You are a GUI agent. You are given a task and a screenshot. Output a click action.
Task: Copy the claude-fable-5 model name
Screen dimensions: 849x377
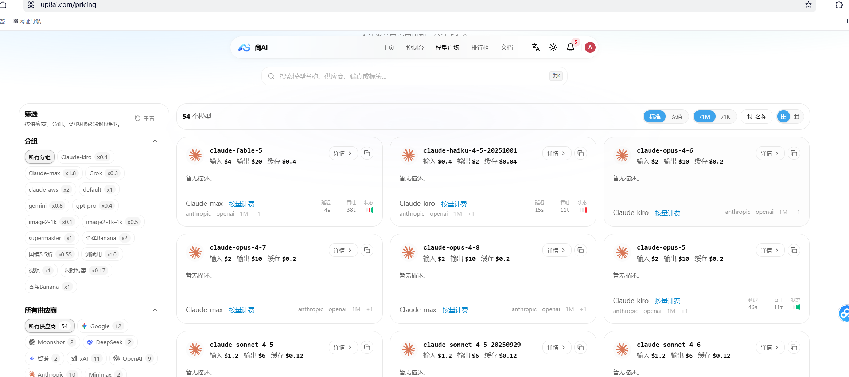367,153
